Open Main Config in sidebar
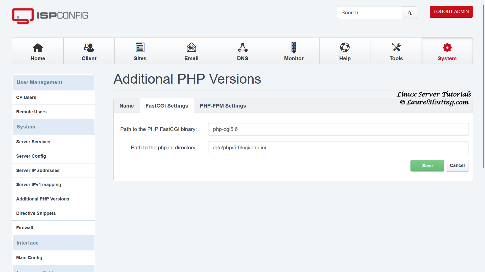 click(x=54, y=258)
